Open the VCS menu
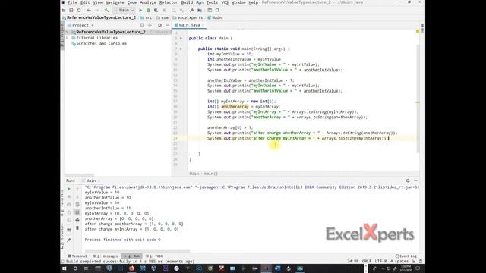 [x=225, y=2]
